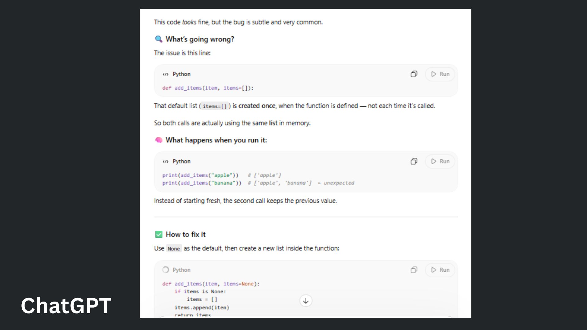Copy the print statements code block
This screenshot has height=330, width=587.
(x=414, y=161)
